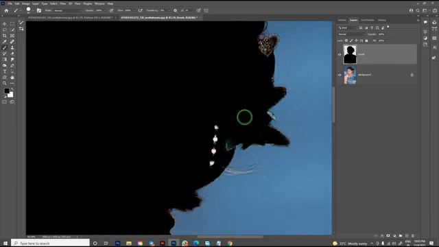Select the Horizontal Type tool

5,71
